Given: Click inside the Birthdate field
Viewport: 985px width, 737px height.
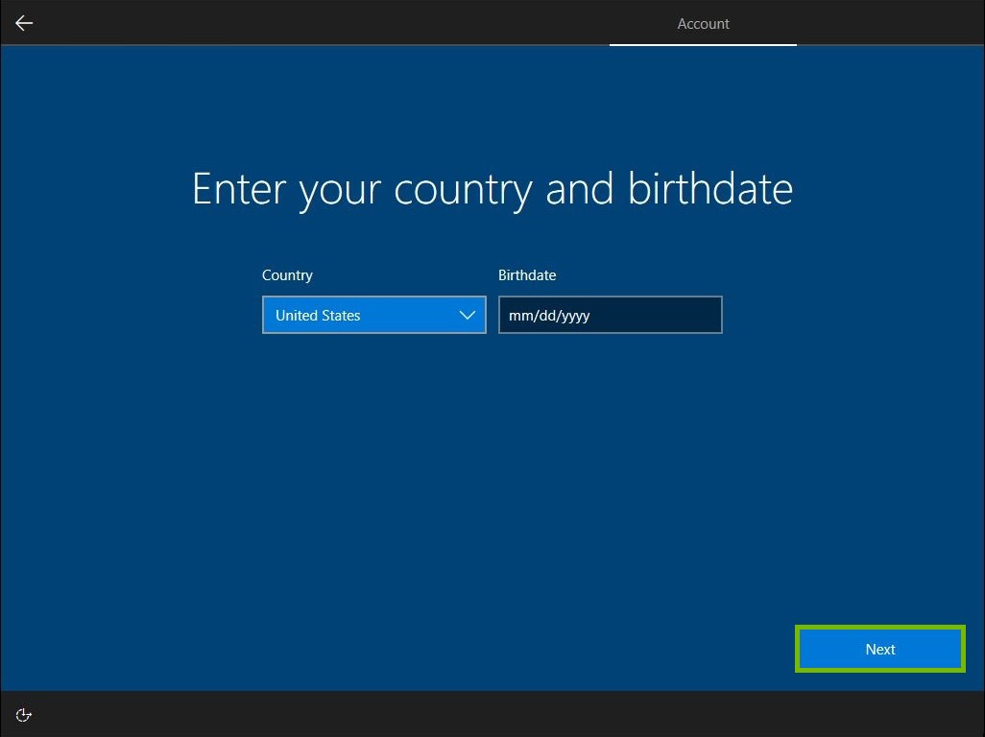Looking at the screenshot, I should click(610, 315).
